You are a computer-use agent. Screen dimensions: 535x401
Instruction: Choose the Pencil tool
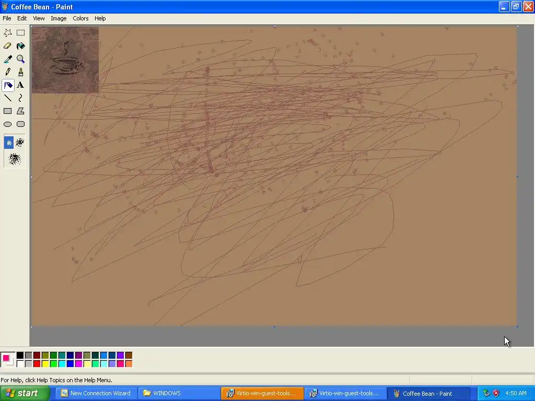[x=7, y=72]
